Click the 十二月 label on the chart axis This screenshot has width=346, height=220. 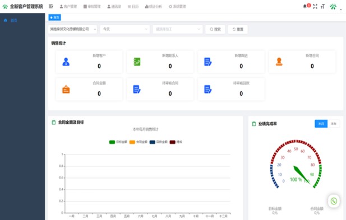223,216
